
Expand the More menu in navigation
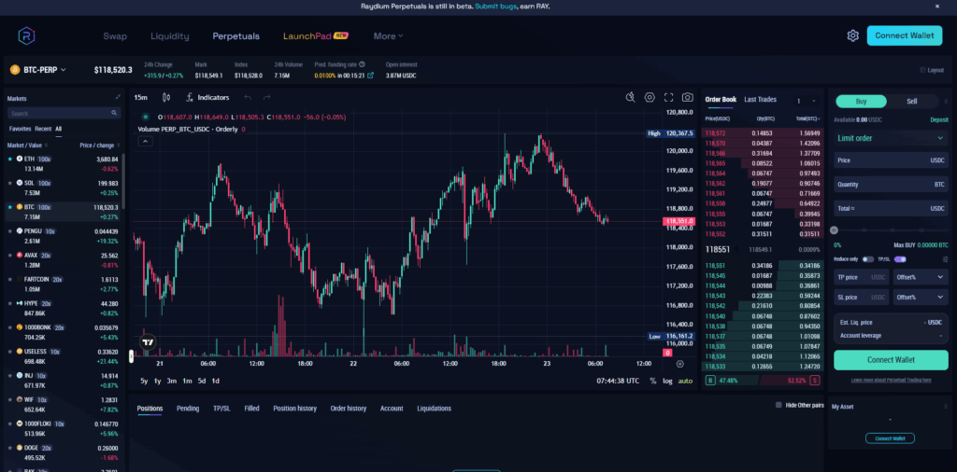tap(388, 36)
